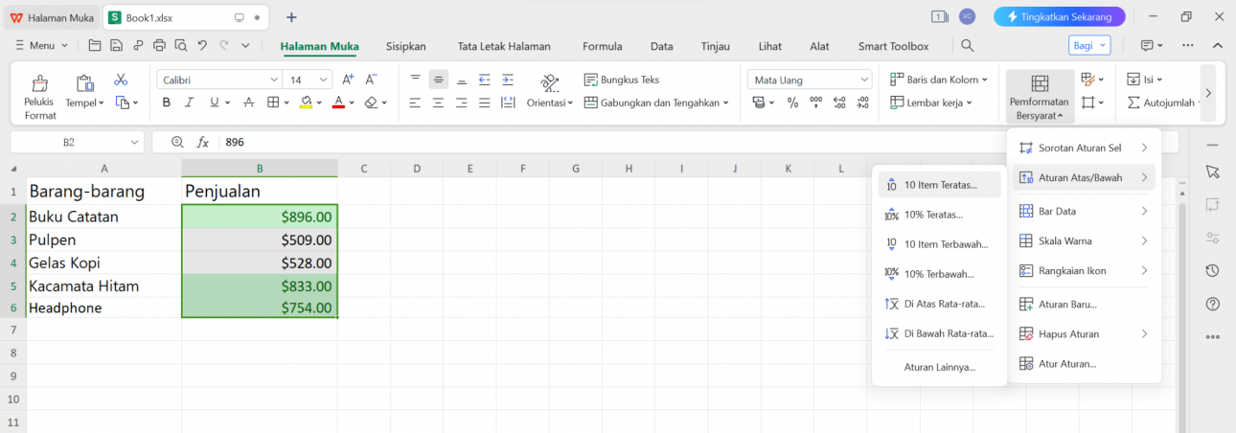Toggle justify alignment
The width and height of the screenshot is (1236, 433).
tap(485, 103)
